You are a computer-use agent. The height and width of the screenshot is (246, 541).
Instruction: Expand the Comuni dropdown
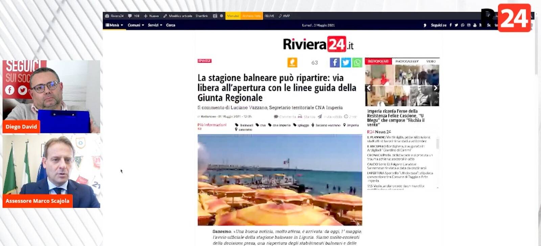[x=136, y=25]
